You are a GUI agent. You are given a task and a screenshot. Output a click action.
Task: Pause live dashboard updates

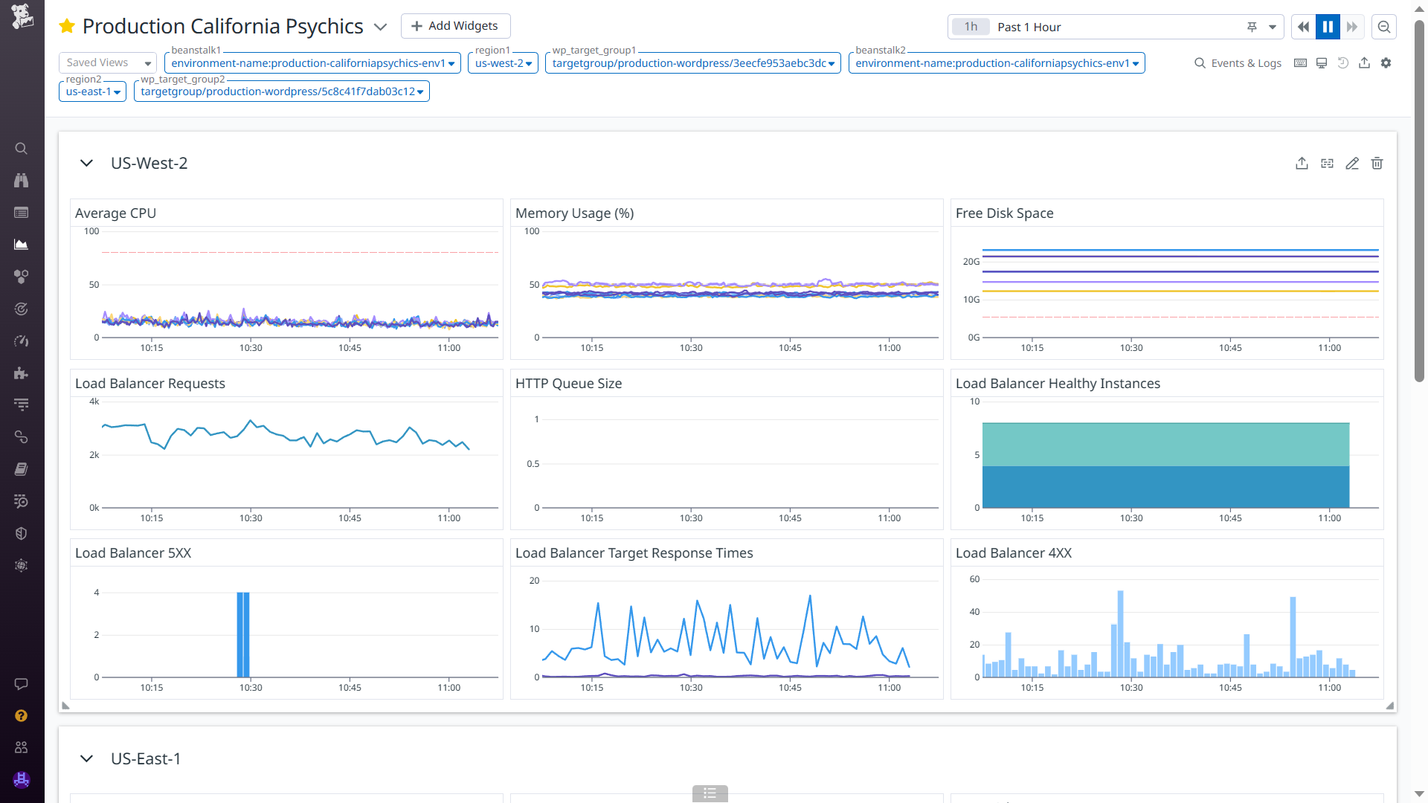point(1328,27)
